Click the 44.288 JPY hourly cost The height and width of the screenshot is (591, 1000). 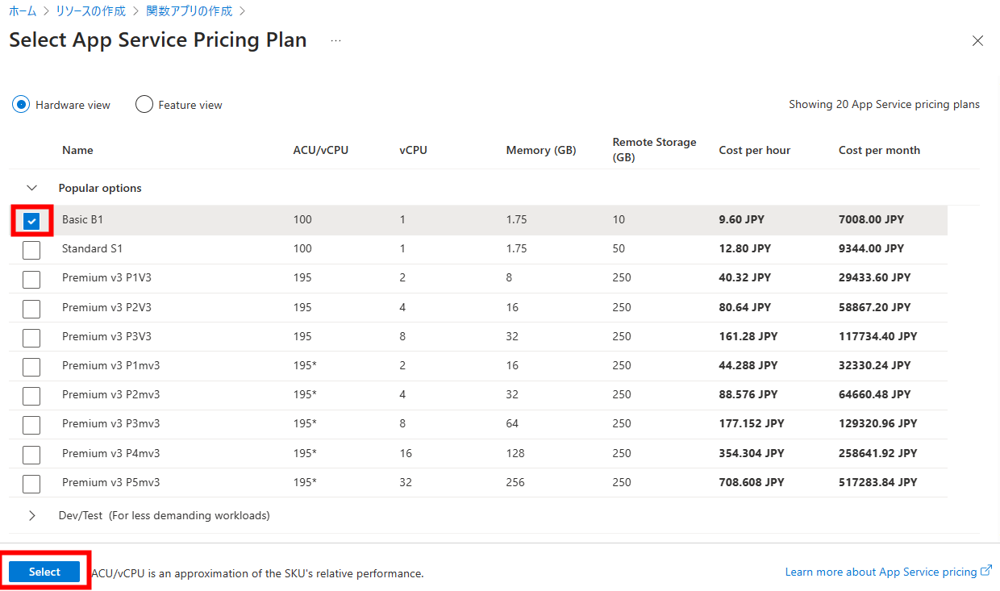748,365
